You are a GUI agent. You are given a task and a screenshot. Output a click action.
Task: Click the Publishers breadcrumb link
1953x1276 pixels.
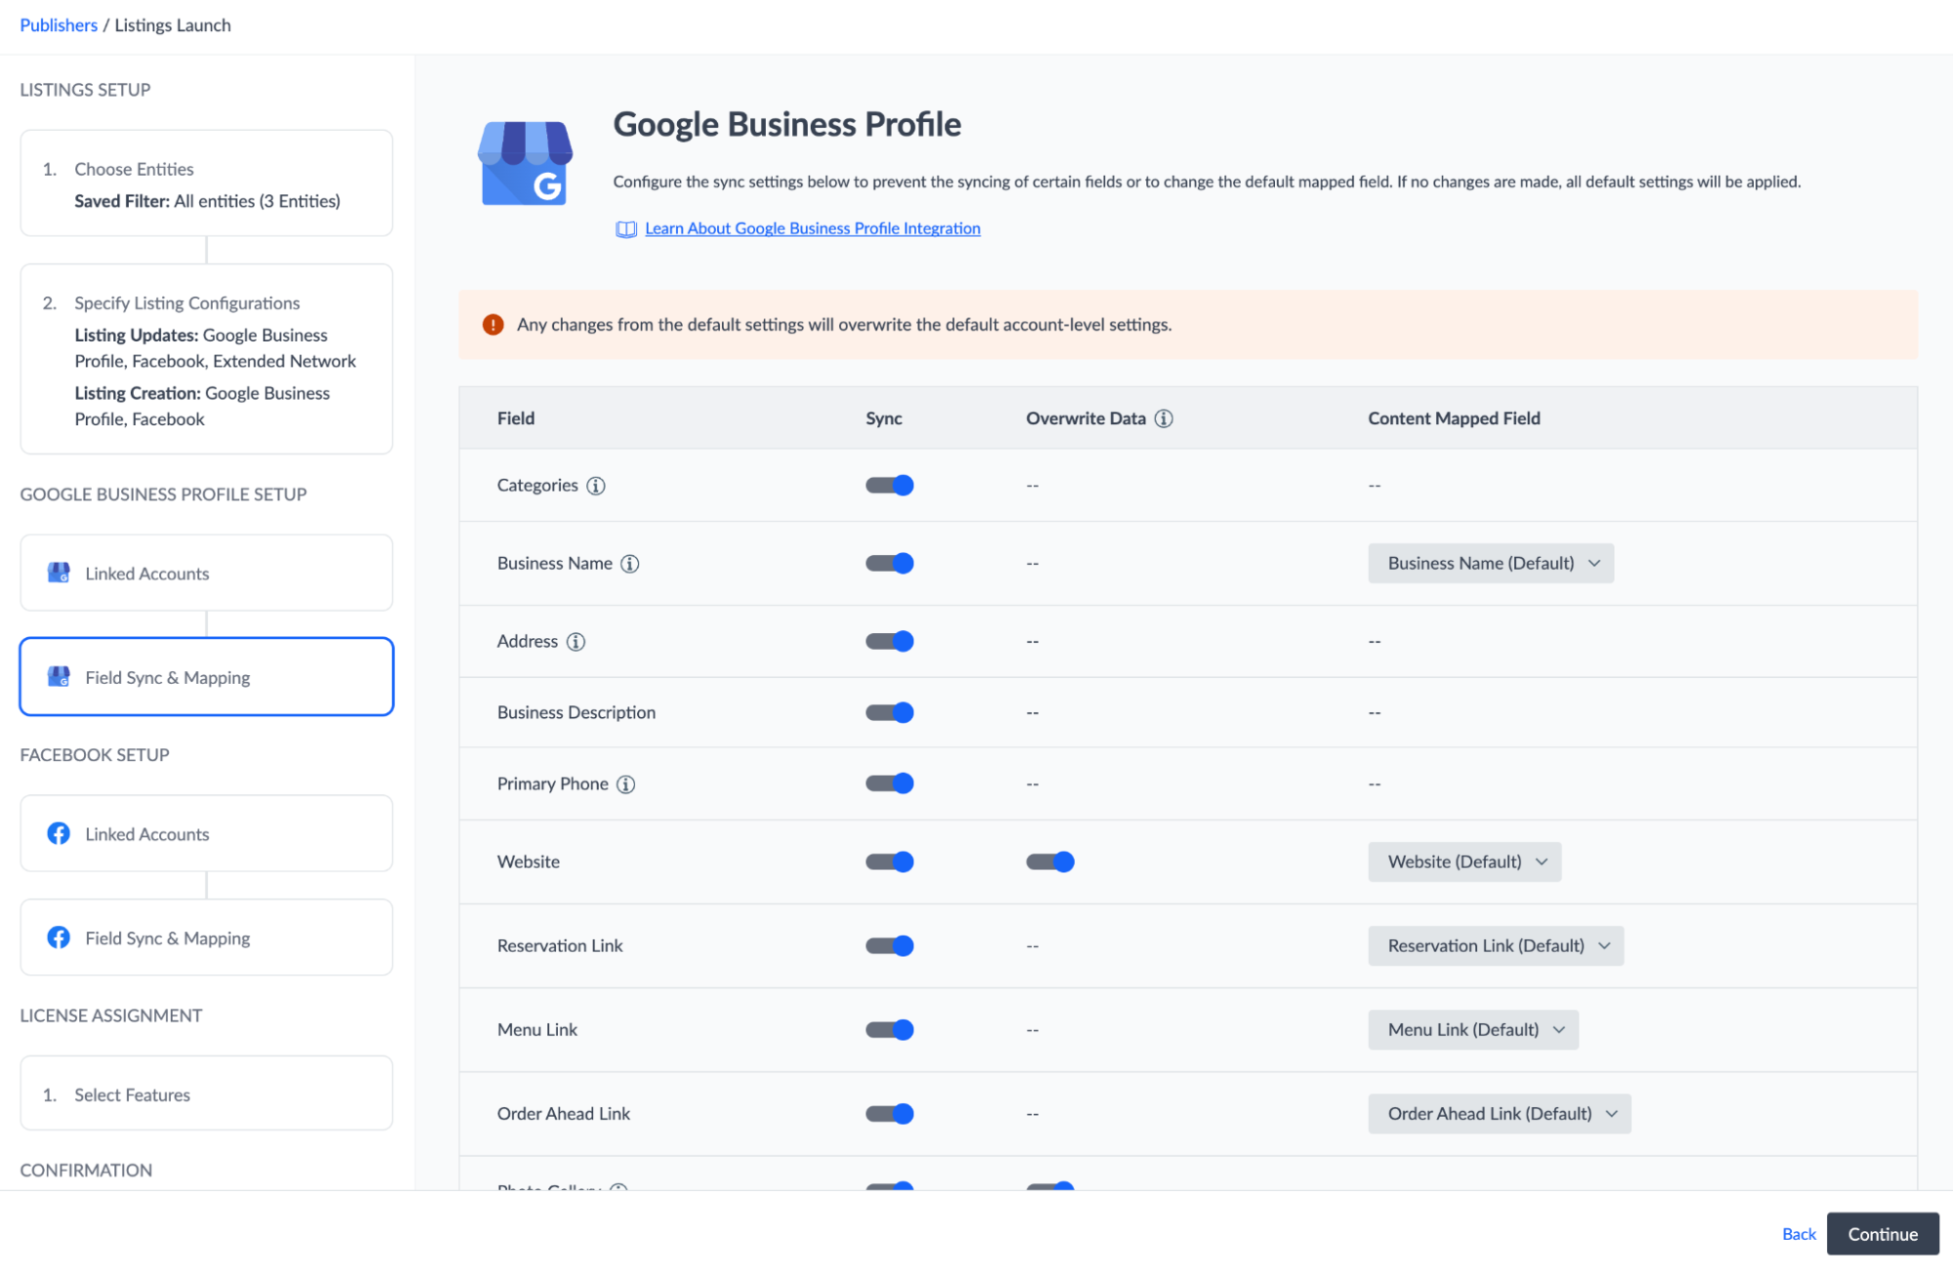point(59,25)
